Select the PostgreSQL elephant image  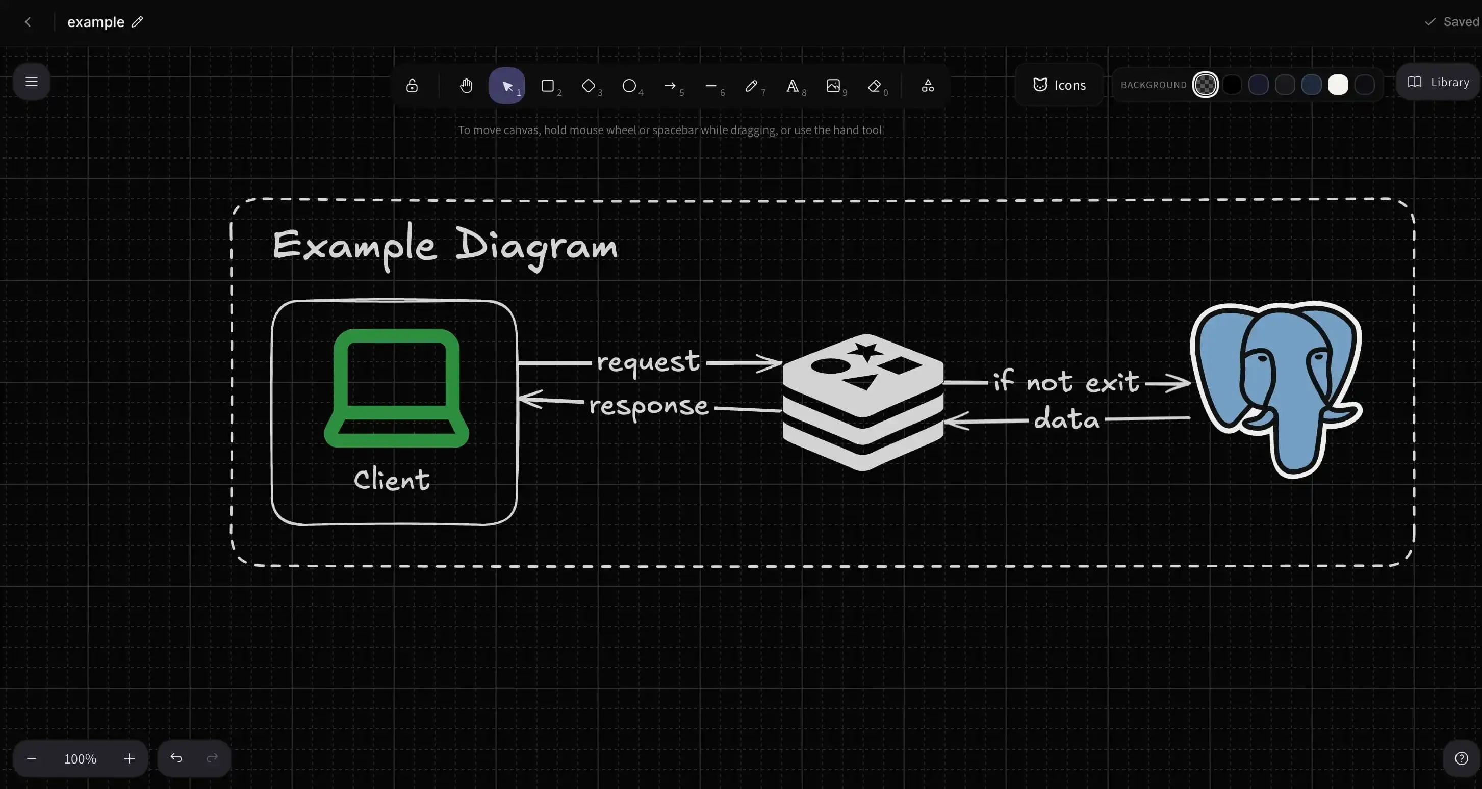pyautogui.click(x=1276, y=389)
